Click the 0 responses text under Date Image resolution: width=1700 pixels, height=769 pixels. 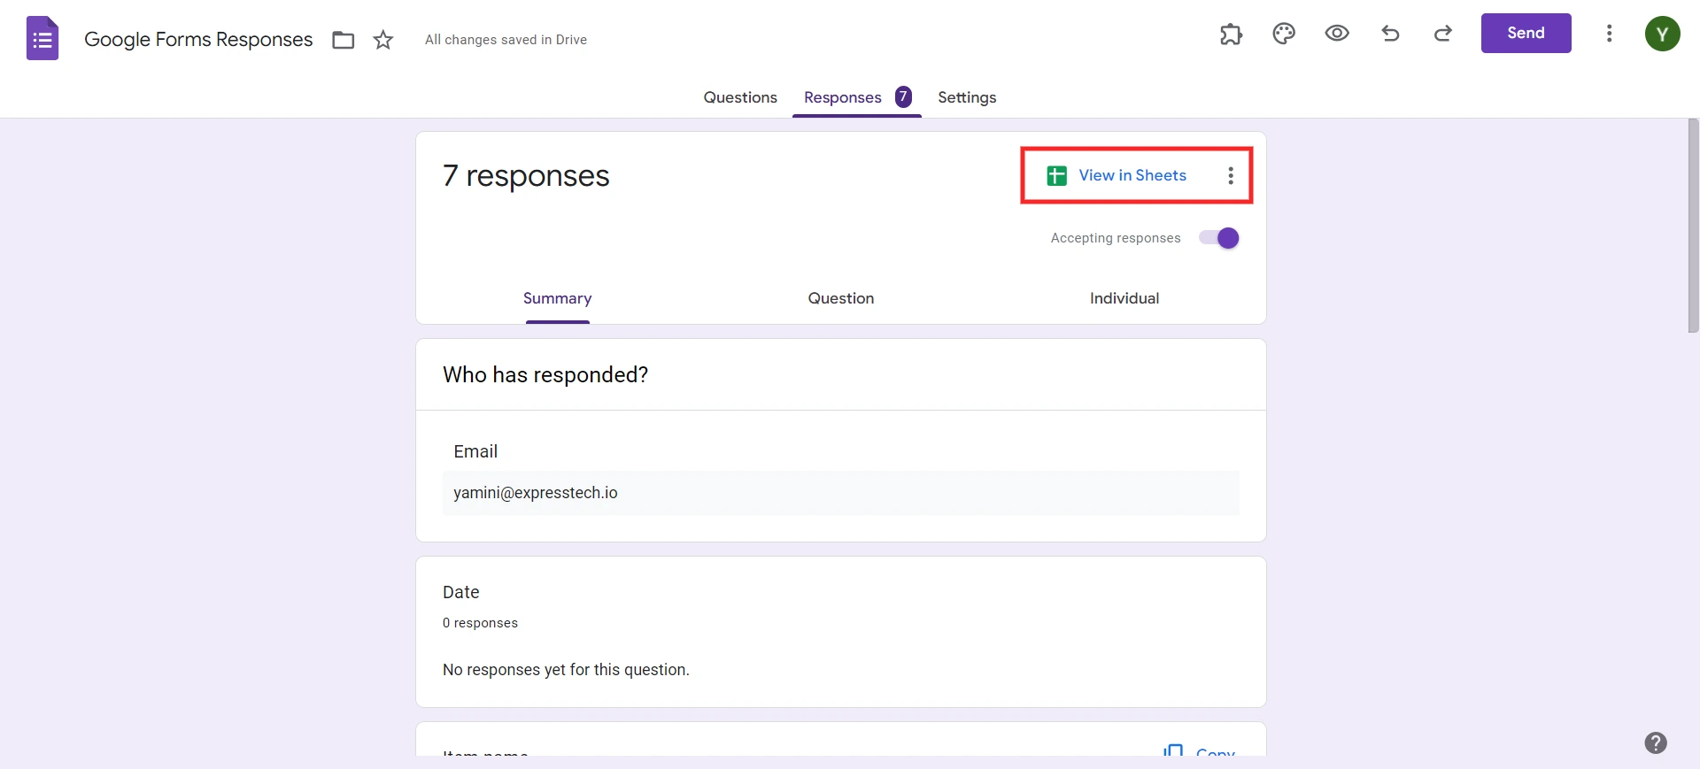tap(480, 623)
